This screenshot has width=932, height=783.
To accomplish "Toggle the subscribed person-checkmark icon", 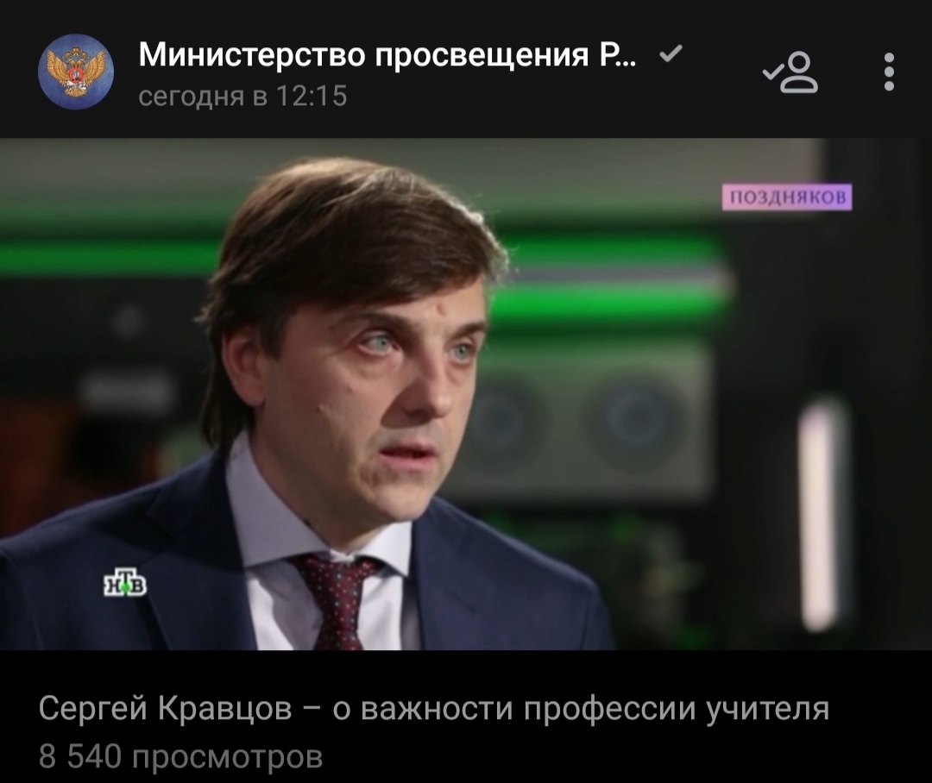I will [x=791, y=72].
